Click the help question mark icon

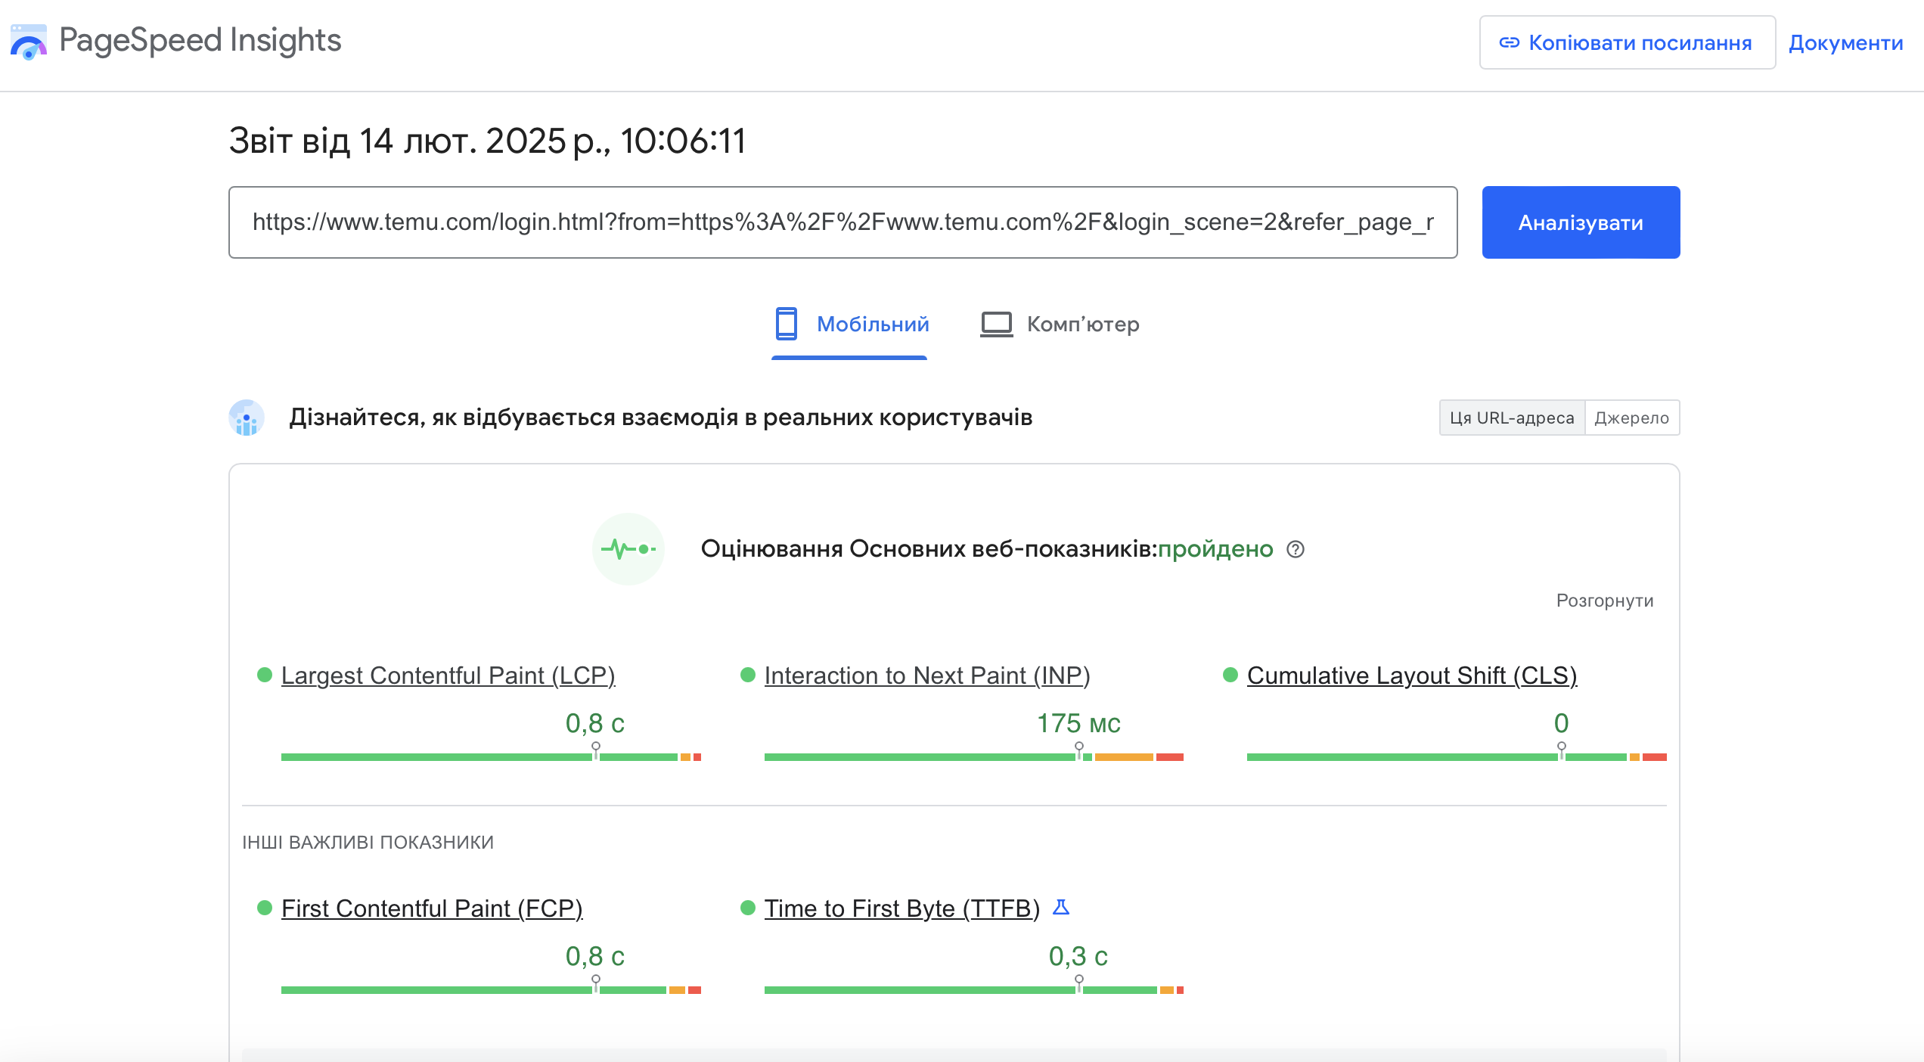[1296, 549]
